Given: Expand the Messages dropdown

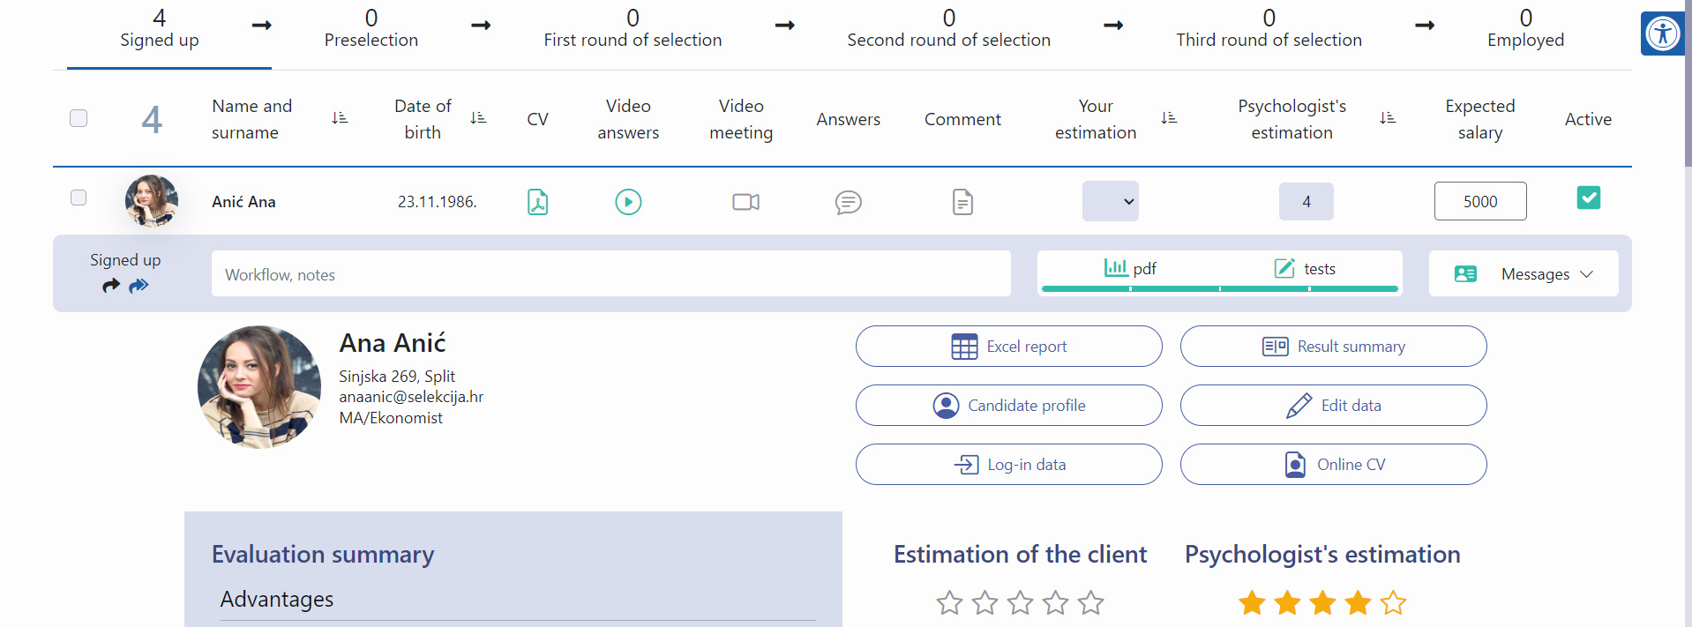Looking at the screenshot, I should coord(1524,274).
